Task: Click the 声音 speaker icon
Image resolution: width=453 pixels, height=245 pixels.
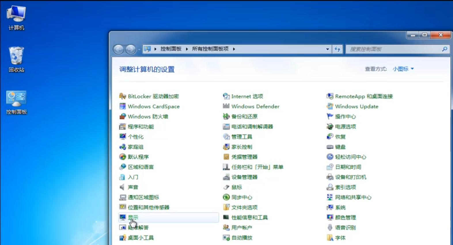Action: pyautogui.click(x=122, y=187)
